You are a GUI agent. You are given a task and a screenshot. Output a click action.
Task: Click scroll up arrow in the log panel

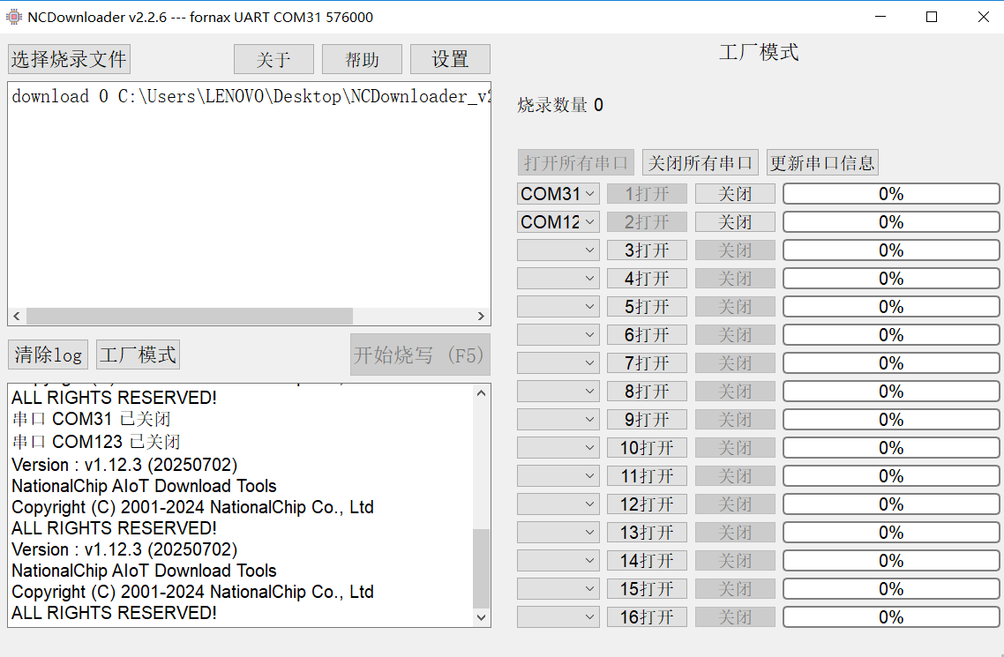[481, 393]
